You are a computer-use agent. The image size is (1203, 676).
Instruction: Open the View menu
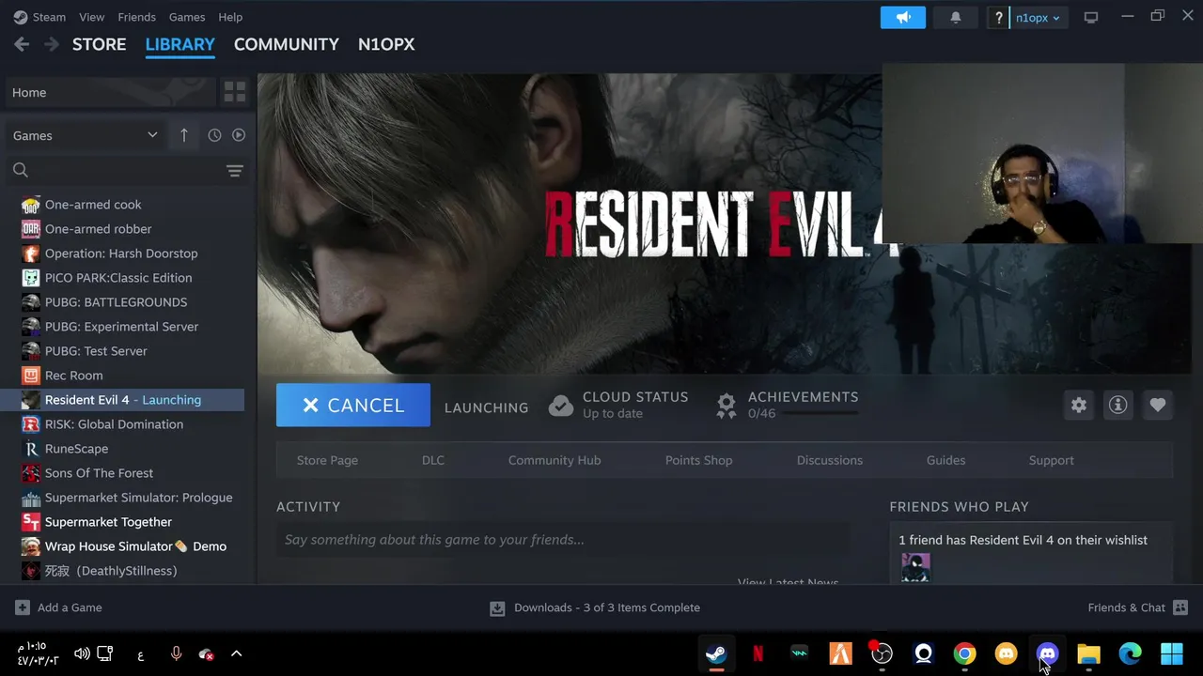92,17
